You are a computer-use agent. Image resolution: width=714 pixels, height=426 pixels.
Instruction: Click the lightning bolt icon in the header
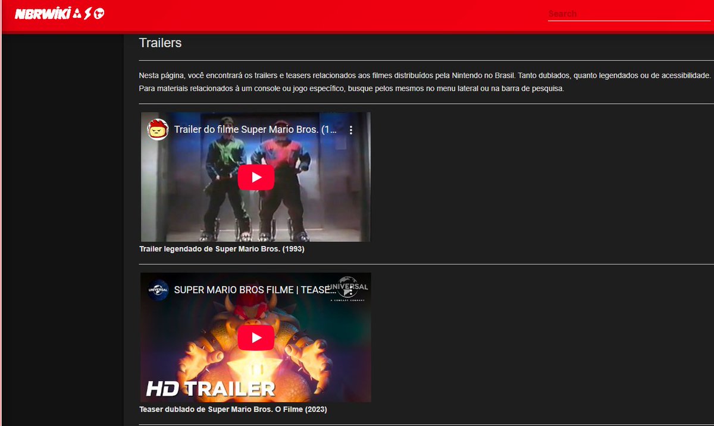tap(87, 14)
